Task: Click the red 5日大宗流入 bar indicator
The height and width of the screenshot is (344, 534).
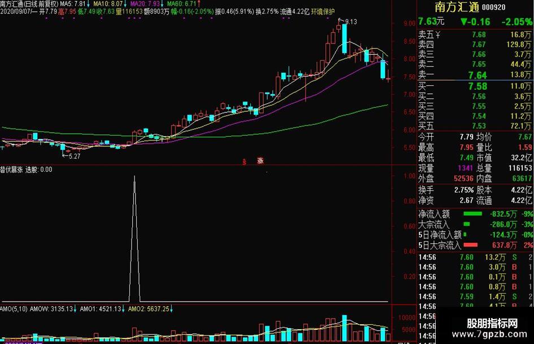Action: coord(470,245)
